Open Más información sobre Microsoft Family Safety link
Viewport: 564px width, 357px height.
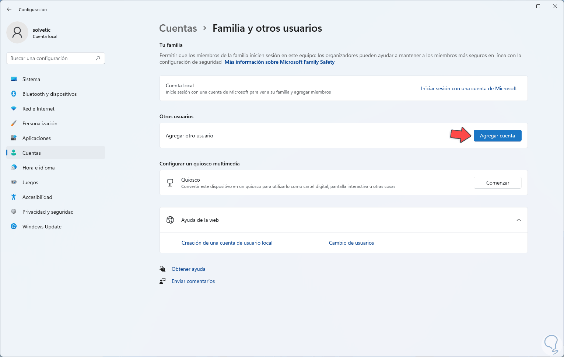coord(279,62)
